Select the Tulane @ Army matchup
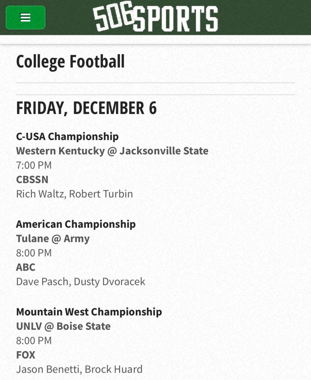The width and height of the screenshot is (311, 380). coord(53,238)
